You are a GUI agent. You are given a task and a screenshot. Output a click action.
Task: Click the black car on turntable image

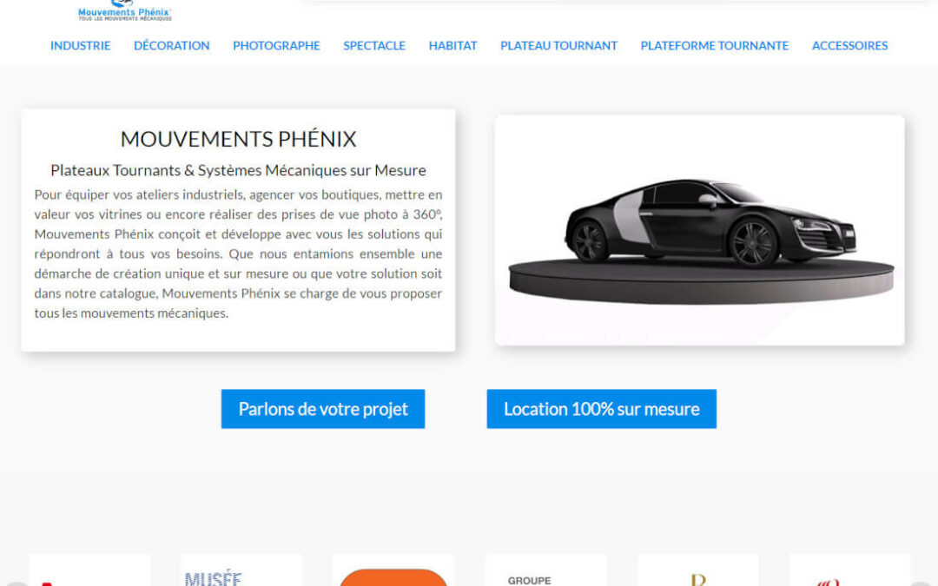pos(699,230)
